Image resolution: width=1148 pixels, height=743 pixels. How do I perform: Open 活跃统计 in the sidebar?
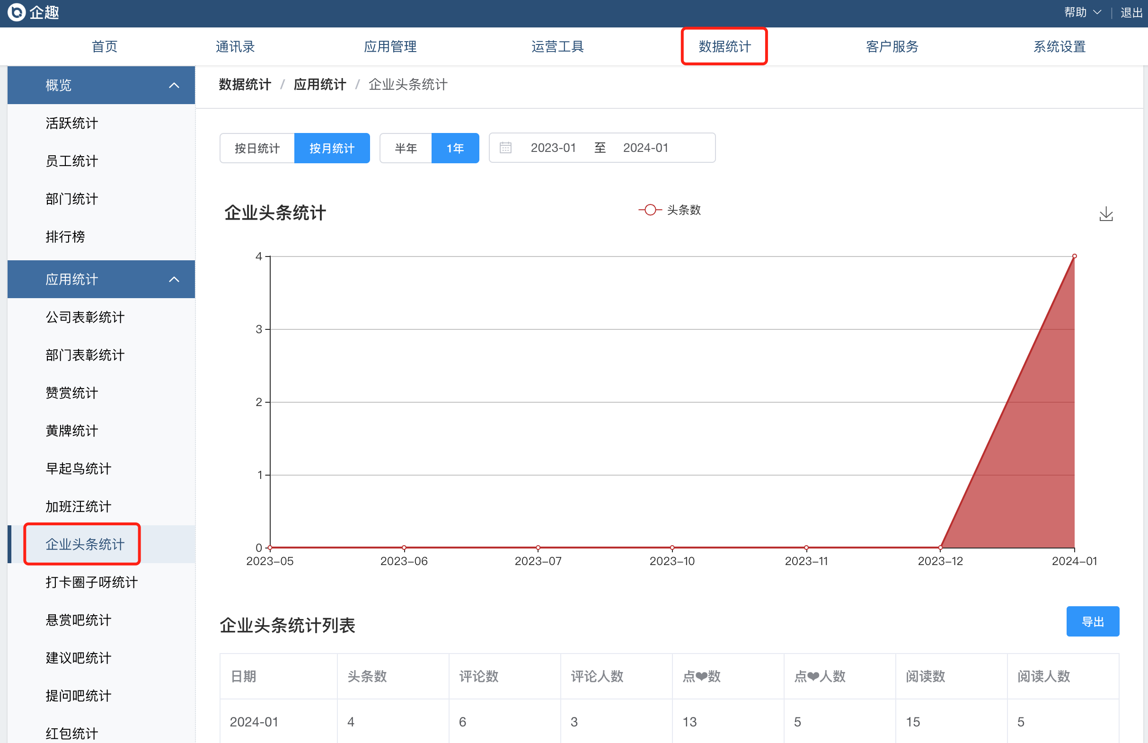tap(71, 123)
